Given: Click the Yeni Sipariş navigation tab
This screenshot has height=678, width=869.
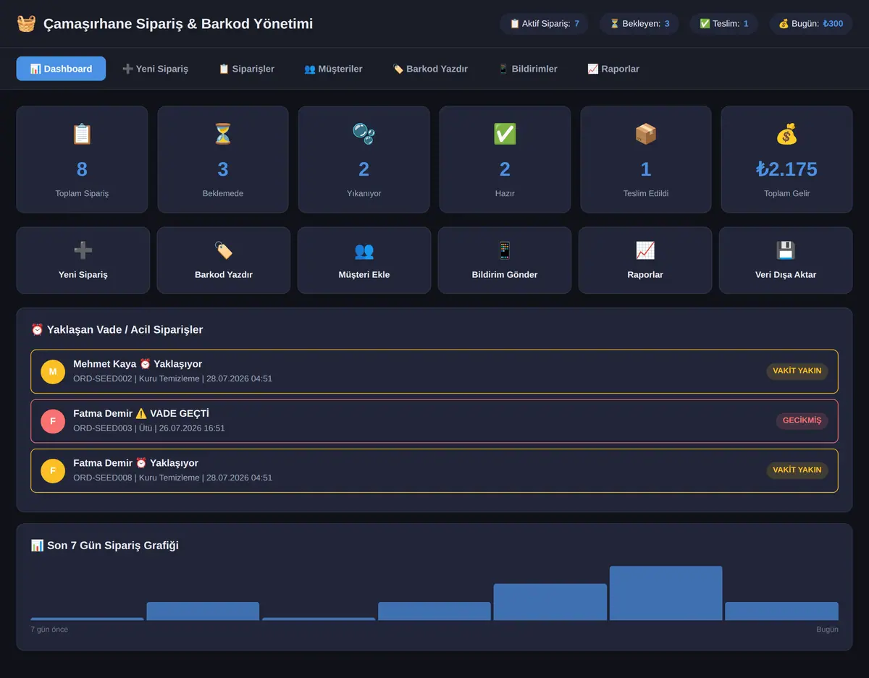Looking at the screenshot, I should tap(155, 69).
